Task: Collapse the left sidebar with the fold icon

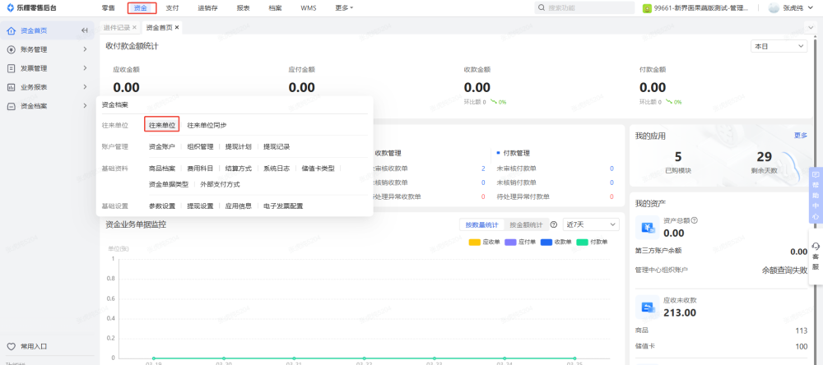Action: point(84,31)
